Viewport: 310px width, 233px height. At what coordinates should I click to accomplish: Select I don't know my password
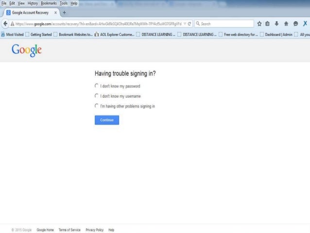pyautogui.click(x=97, y=86)
